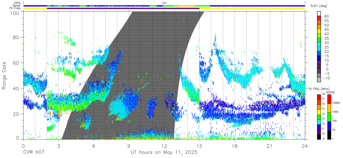Click the white top cap of the ELEV color bar
Image resolution: width=343 pixels, height=158 pixels.
(x=319, y=13)
